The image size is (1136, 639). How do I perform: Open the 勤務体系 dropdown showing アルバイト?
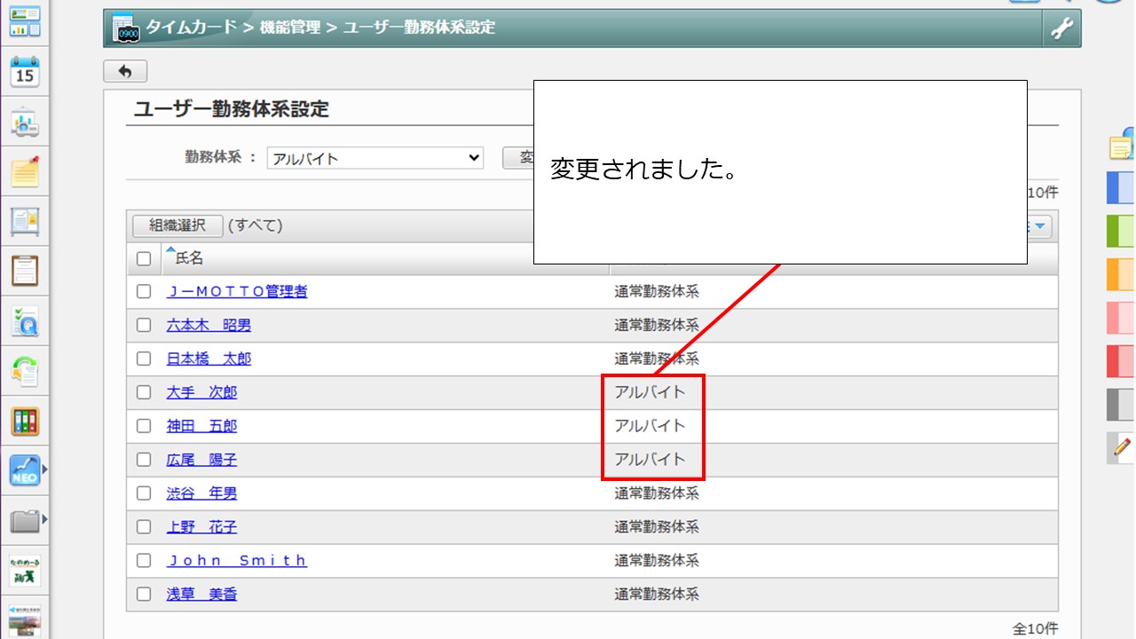pos(375,159)
